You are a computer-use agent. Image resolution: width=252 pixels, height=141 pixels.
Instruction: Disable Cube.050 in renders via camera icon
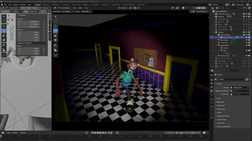pyautogui.click(x=249, y=43)
